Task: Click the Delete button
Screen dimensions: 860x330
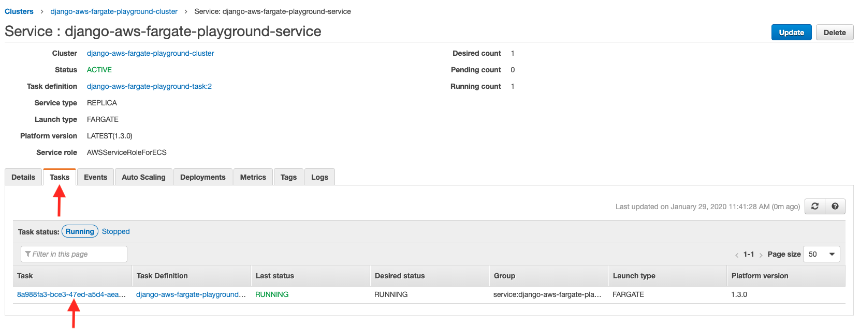Action: (835, 33)
